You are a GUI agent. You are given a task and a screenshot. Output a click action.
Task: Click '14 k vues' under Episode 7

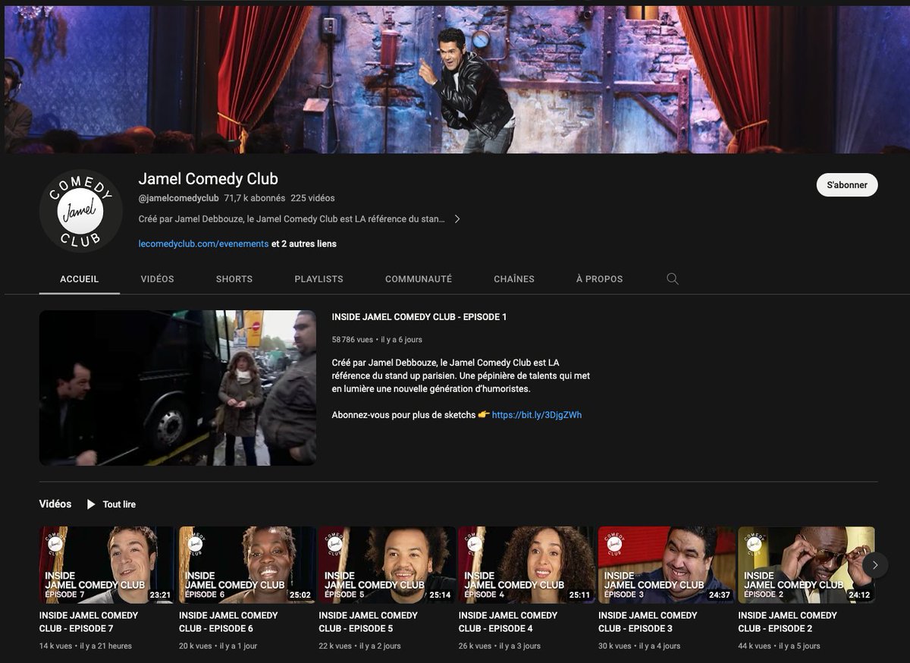[56, 646]
